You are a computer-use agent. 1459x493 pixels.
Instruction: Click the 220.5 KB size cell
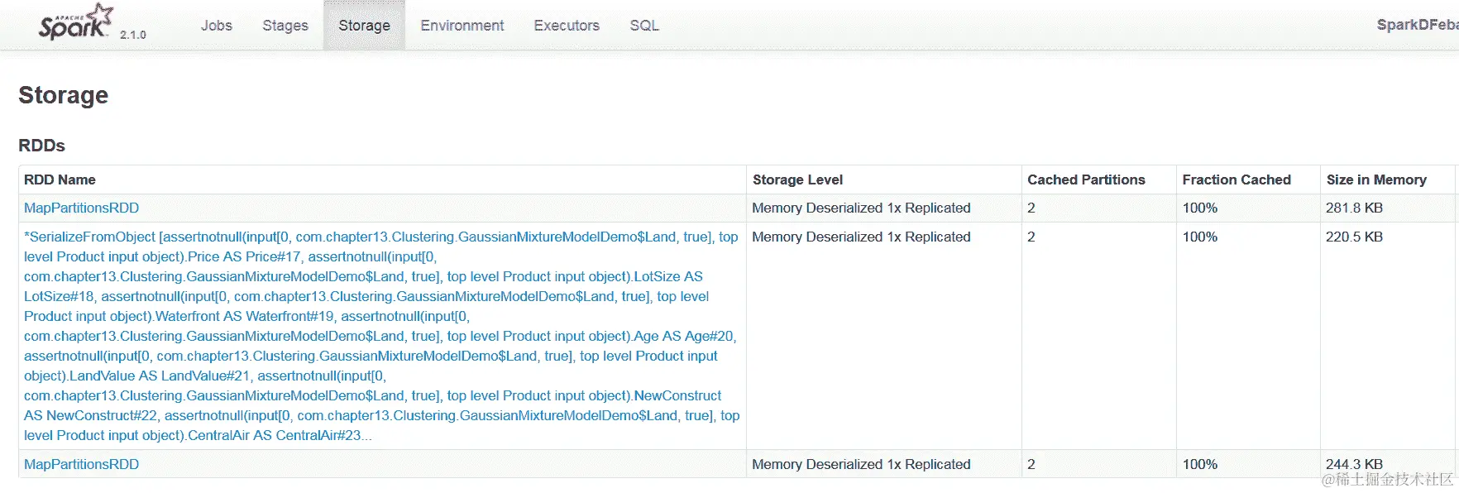[x=1354, y=237]
